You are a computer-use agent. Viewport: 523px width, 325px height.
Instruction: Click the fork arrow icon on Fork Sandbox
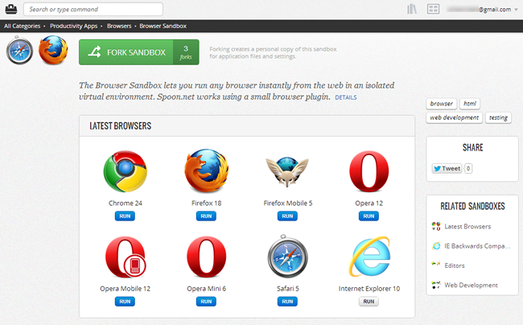pos(94,52)
